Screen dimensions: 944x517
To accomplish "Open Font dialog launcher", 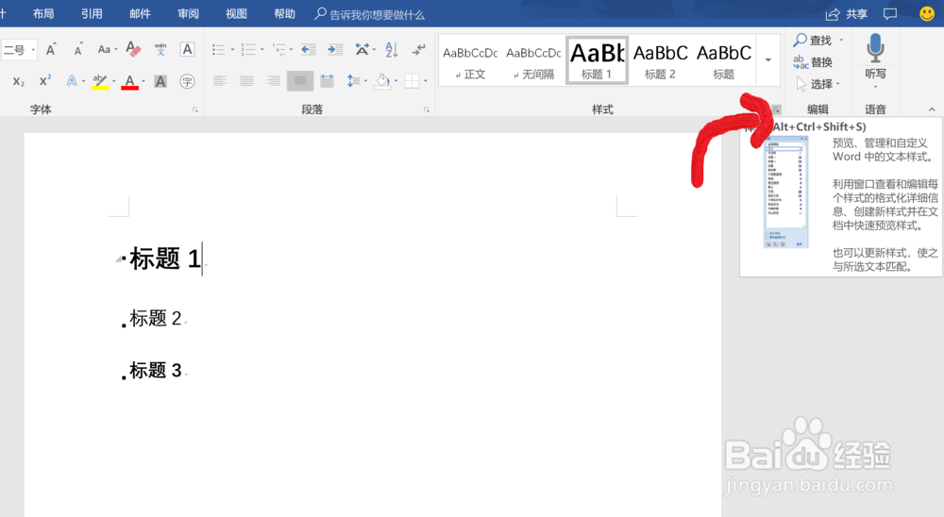I will [x=195, y=109].
